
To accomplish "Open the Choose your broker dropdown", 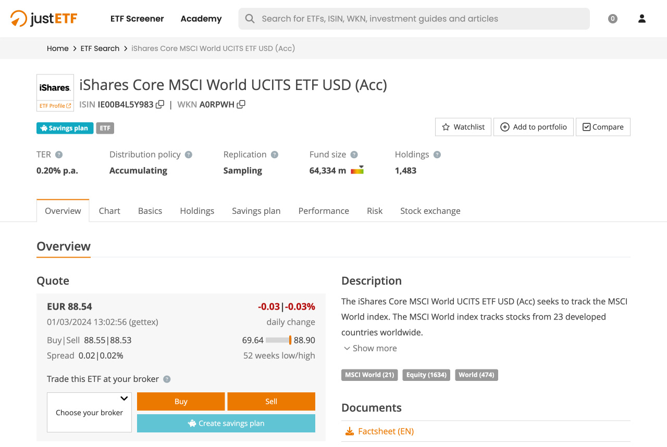I will (90, 413).
